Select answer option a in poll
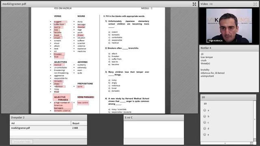 (x=205, y=110)
